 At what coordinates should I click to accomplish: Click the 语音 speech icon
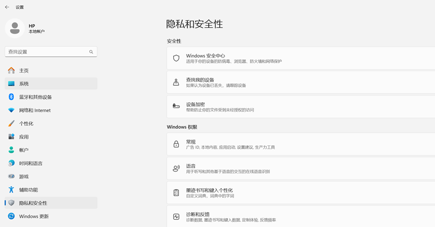click(x=176, y=168)
